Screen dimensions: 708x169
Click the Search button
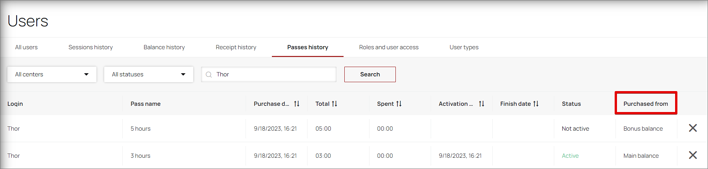pos(370,74)
